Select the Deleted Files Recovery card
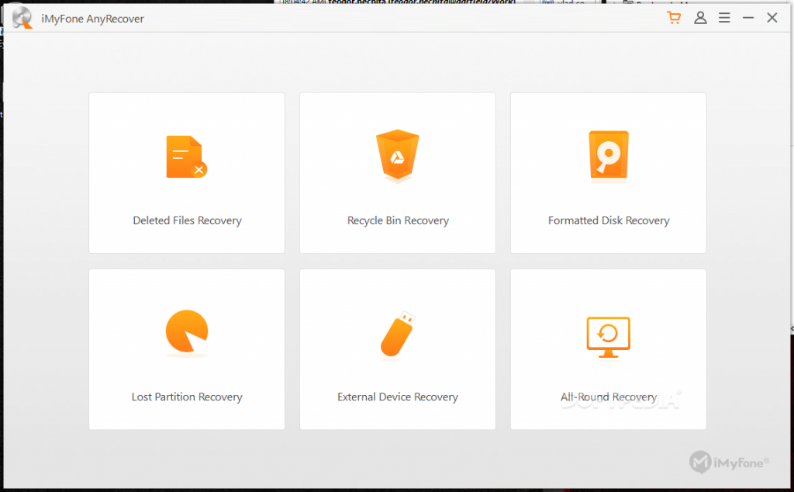 click(186, 172)
